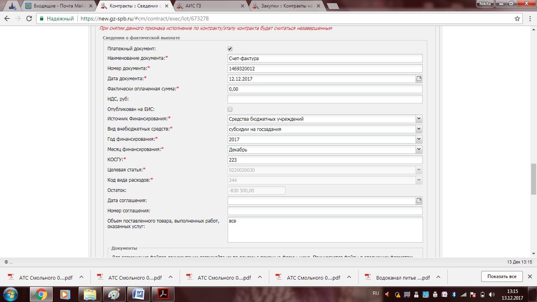This screenshot has width=537, height=302.
Task: Click the pinned tab with the ship icon
Action: (13, 6)
